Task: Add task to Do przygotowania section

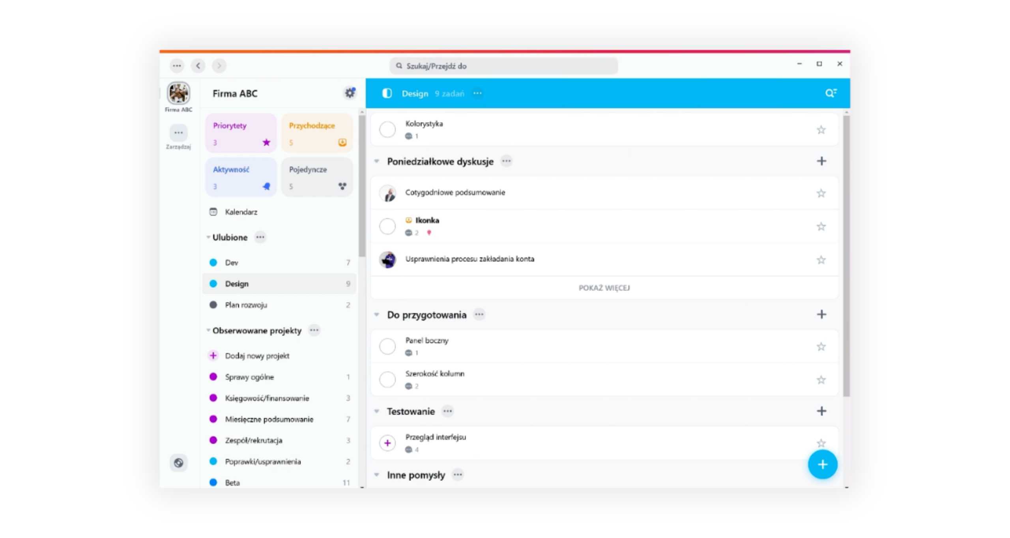Action: click(821, 314)
